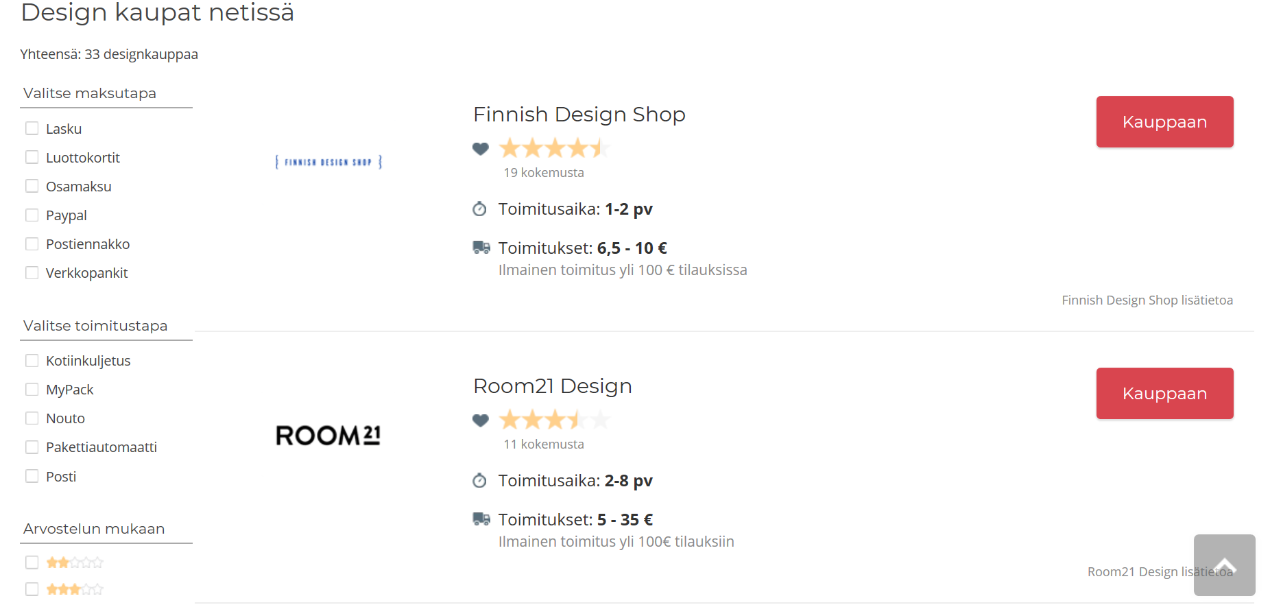Screen dimensions: 1270x605
Task: Select the Verkkopankit checkbox
Action: click(32, 272)
